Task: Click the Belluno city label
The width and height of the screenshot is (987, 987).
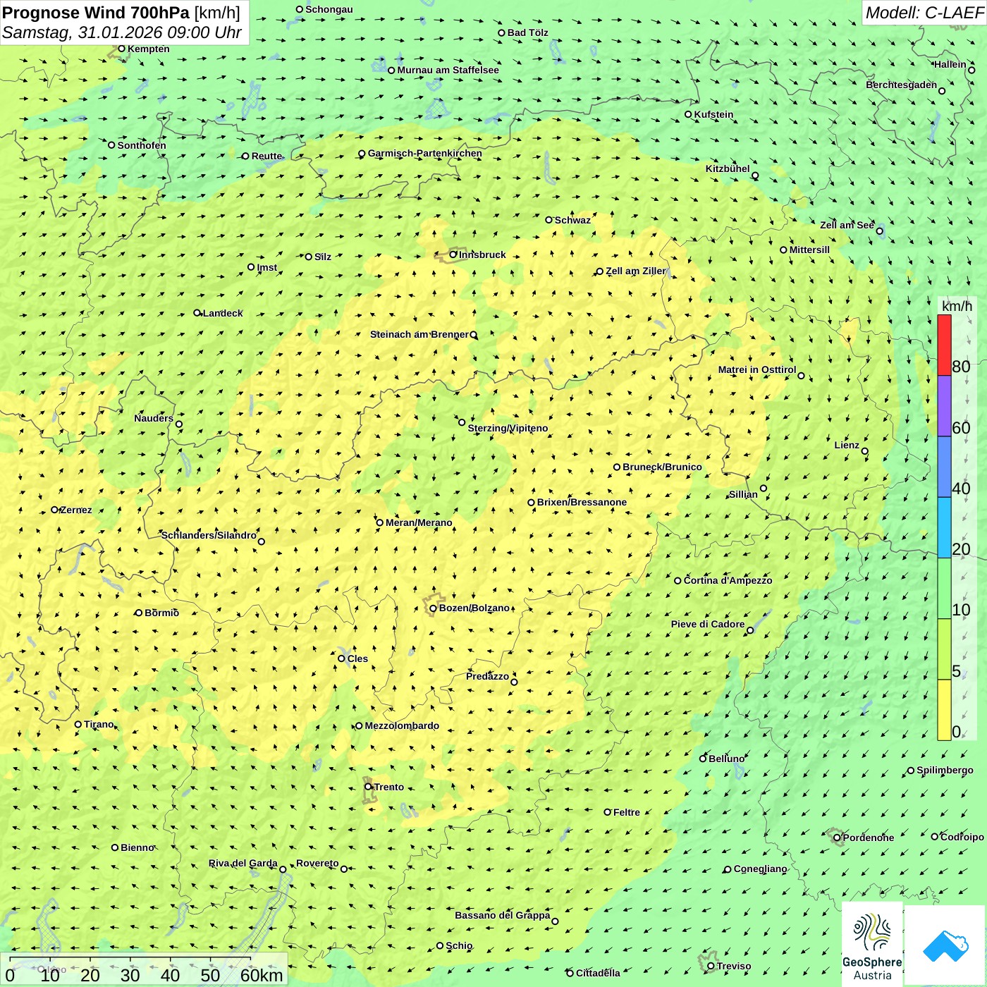Action: pos(726,759)
